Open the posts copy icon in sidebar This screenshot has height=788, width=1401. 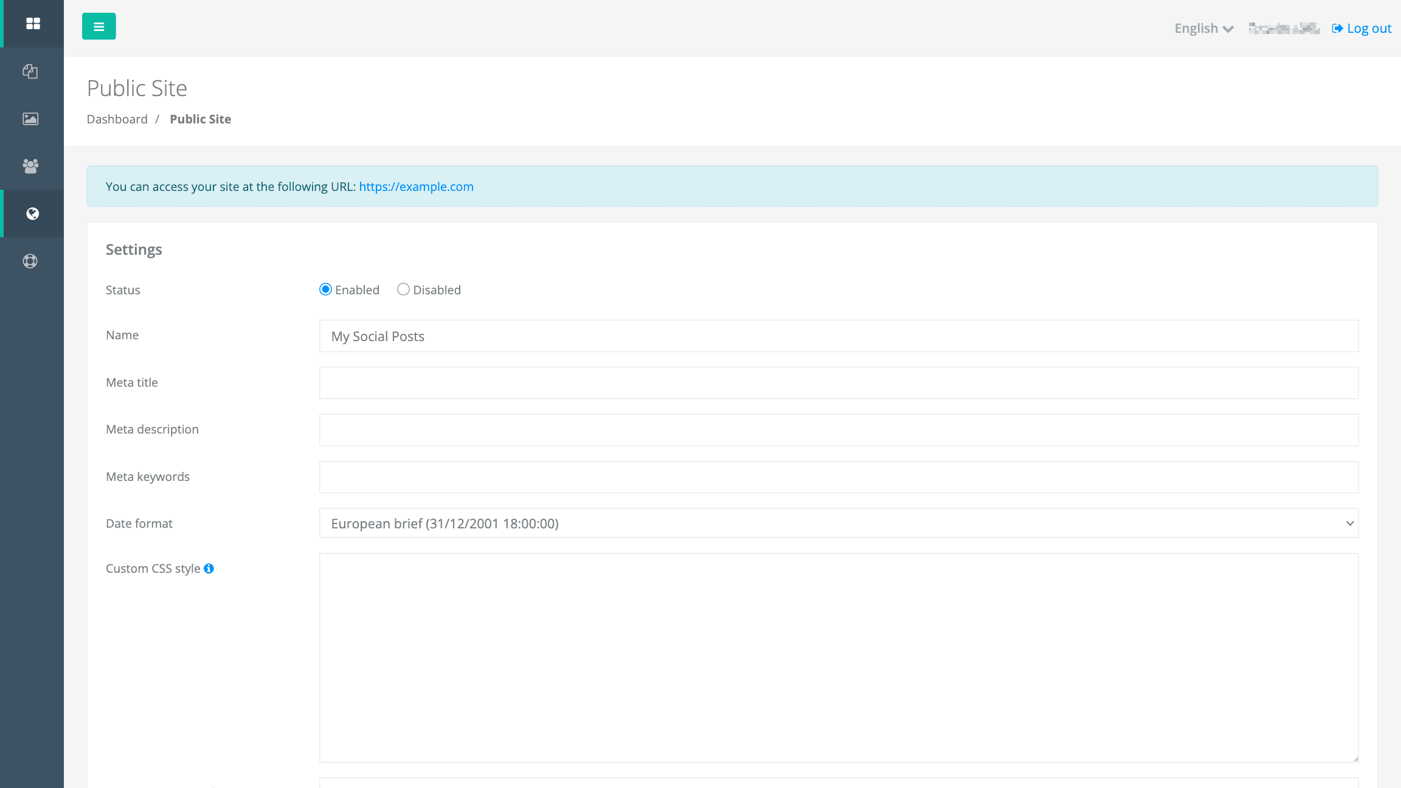[30, 71]
